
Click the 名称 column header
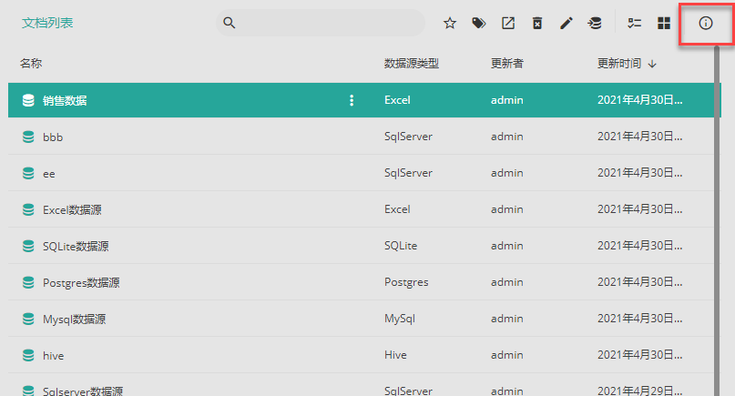[x=31, y=63]
